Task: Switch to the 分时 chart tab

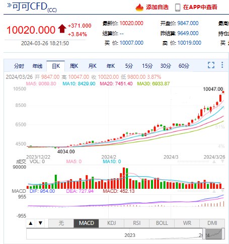Action: pyautogui.click(x=19, y=66)
